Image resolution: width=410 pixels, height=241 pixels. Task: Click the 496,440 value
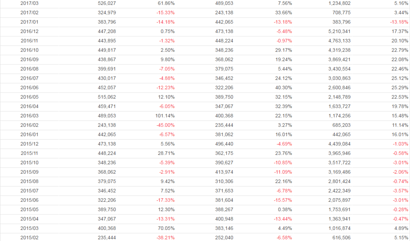(224, 143)
